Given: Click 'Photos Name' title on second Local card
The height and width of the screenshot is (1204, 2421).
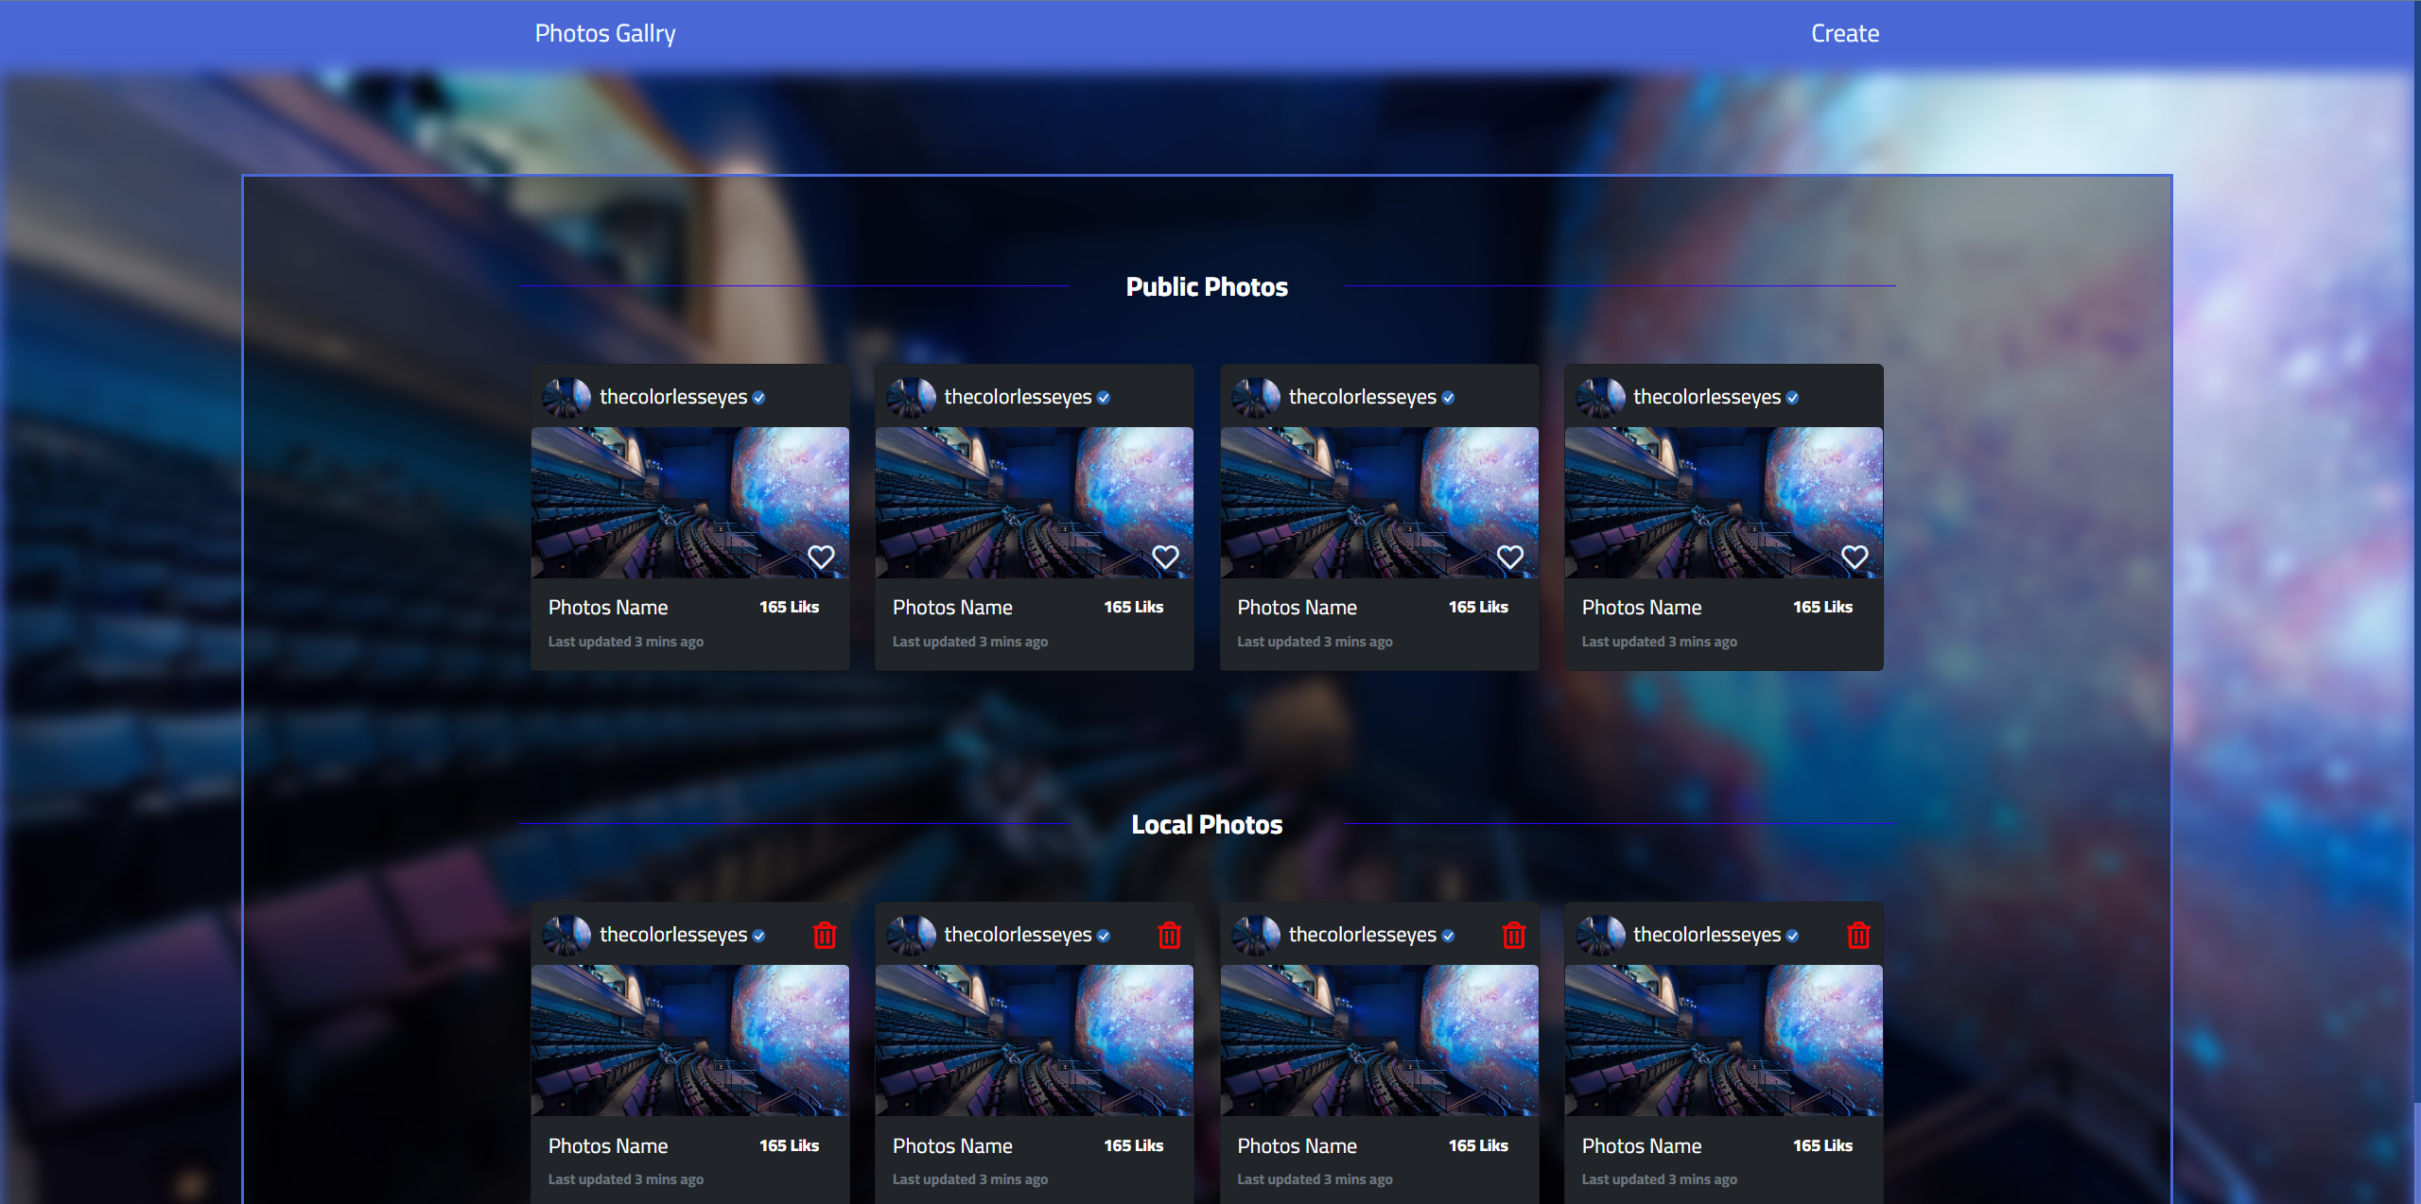Looking at the screenshot, I should click(952, 1146).
